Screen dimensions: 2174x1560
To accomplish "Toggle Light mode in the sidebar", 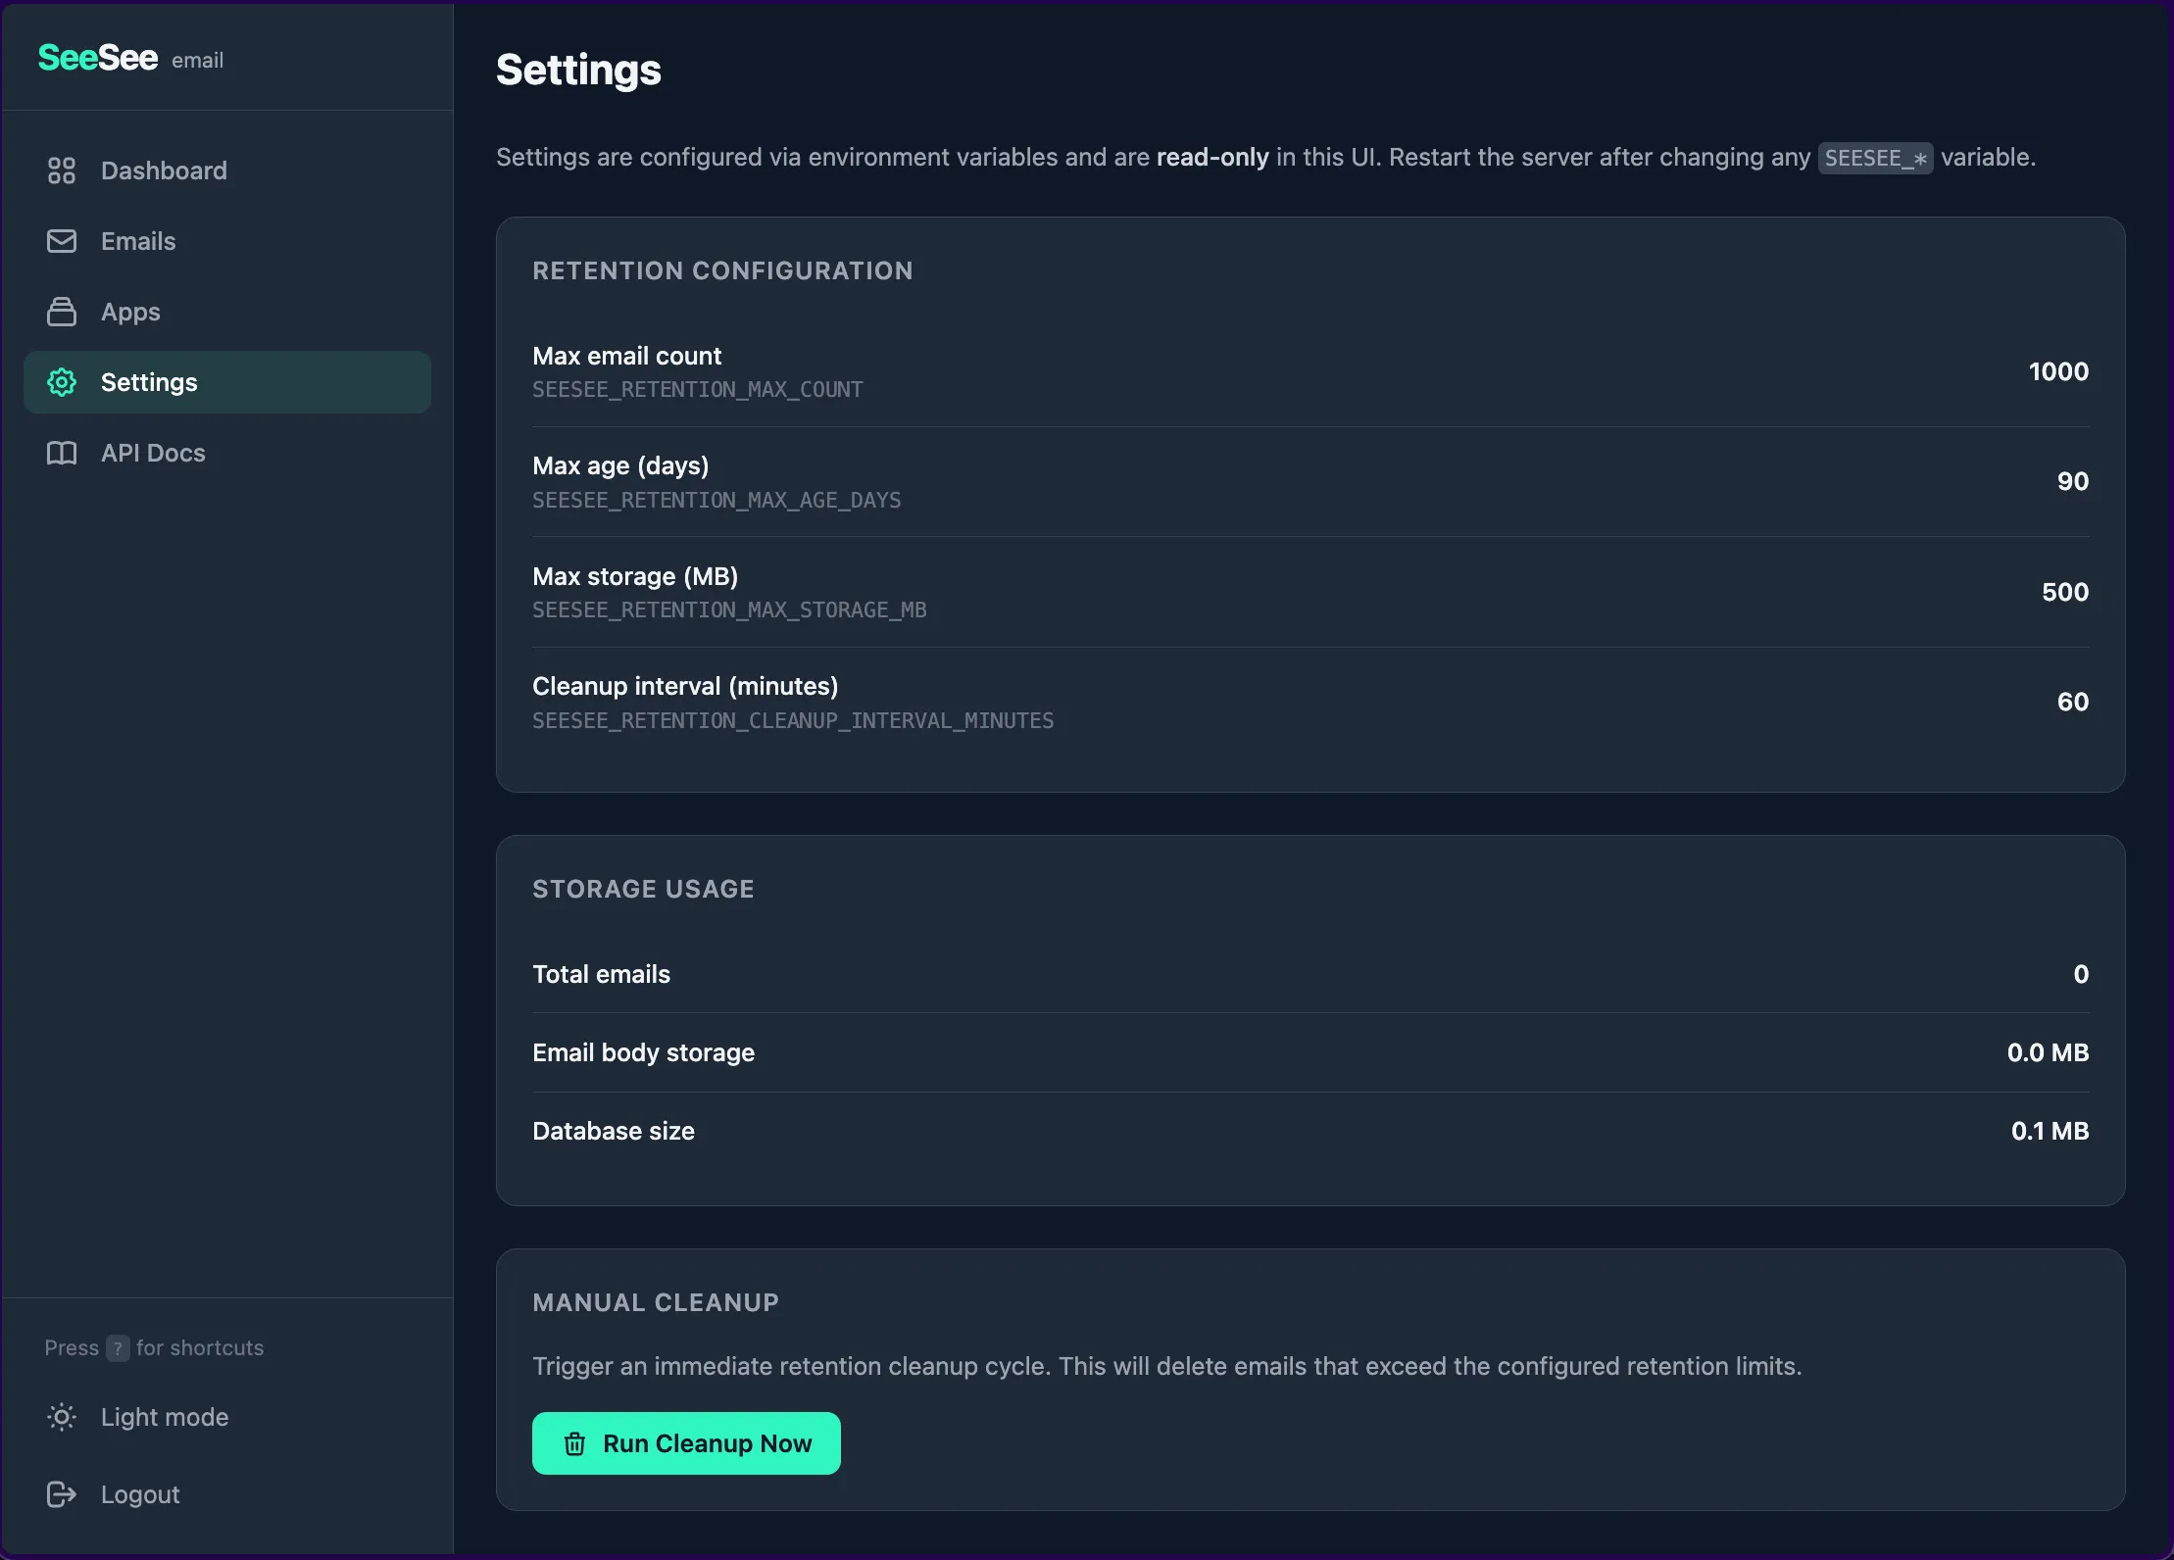I will click(x=164, y=1417).
